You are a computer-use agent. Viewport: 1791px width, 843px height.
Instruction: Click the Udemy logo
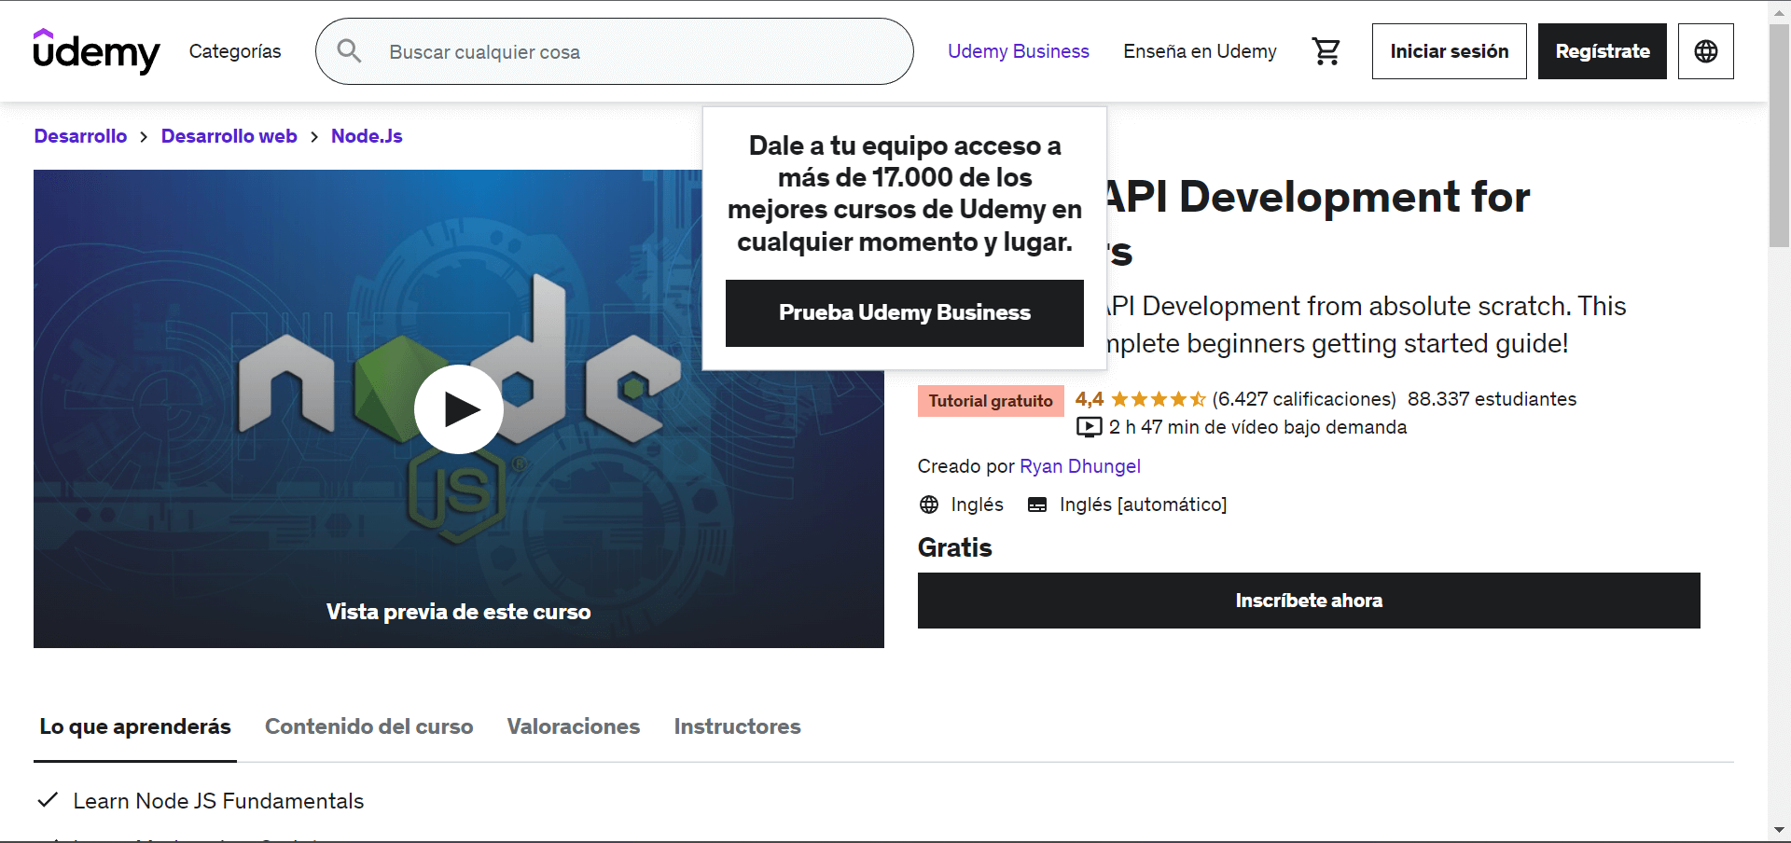click(96, 51)
